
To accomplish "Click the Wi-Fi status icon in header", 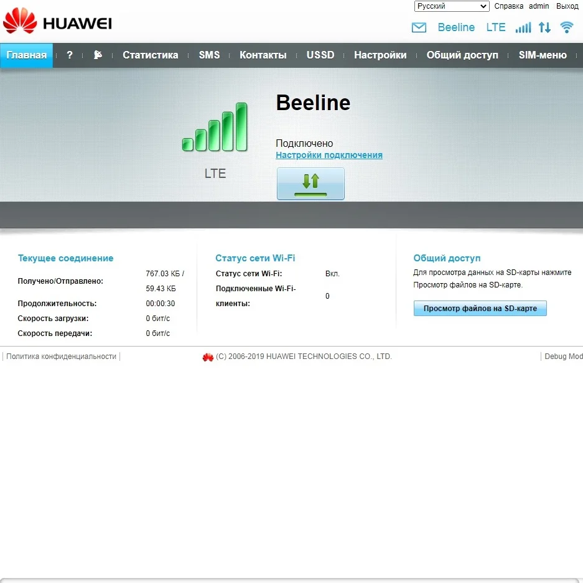I will (567, 27).
